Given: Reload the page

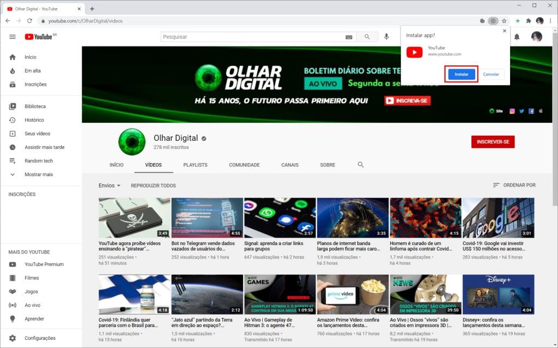Looking at the screenshot, I should (x=29, y=21).
